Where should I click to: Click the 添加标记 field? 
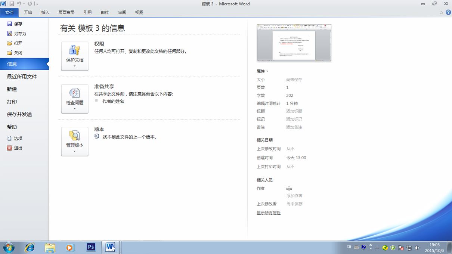[x=294, y=119]
